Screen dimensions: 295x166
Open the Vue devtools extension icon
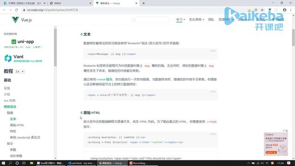pyautogui.click(x=270, y=10)
